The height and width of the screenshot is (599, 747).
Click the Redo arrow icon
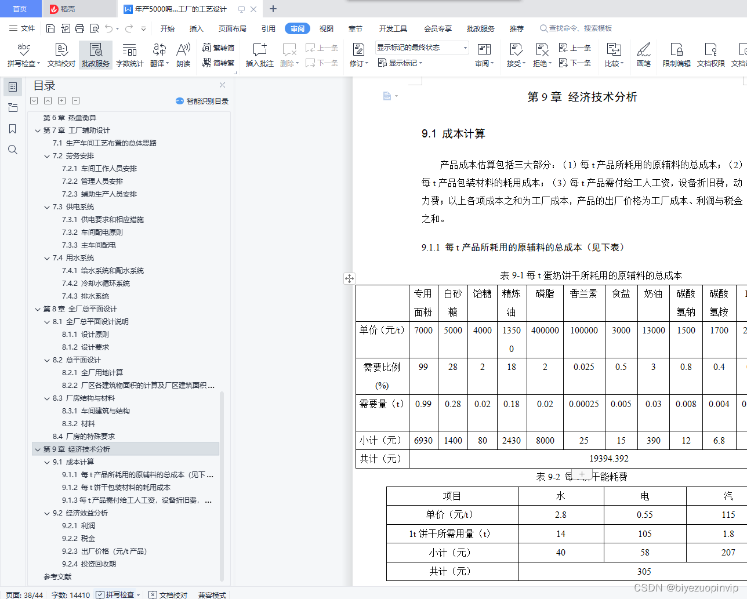click(x=129, y=28)
